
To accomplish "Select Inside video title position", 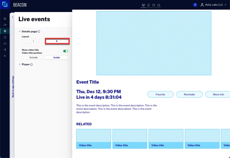I will point(57,58).
